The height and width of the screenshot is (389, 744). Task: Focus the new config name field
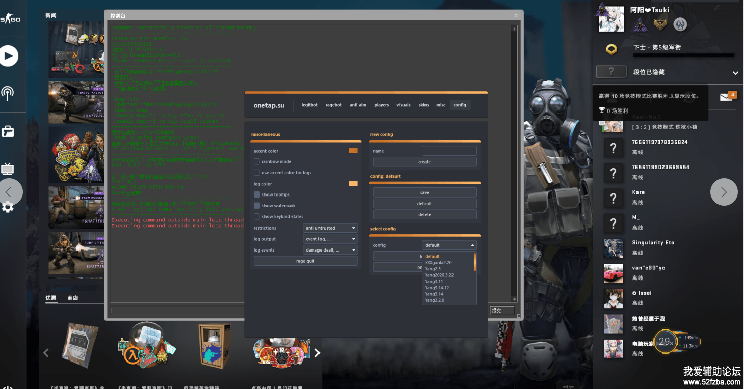(x=449, y=151)
